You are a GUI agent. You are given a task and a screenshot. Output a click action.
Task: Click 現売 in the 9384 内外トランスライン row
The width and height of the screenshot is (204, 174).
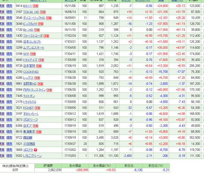click(9, 90)
